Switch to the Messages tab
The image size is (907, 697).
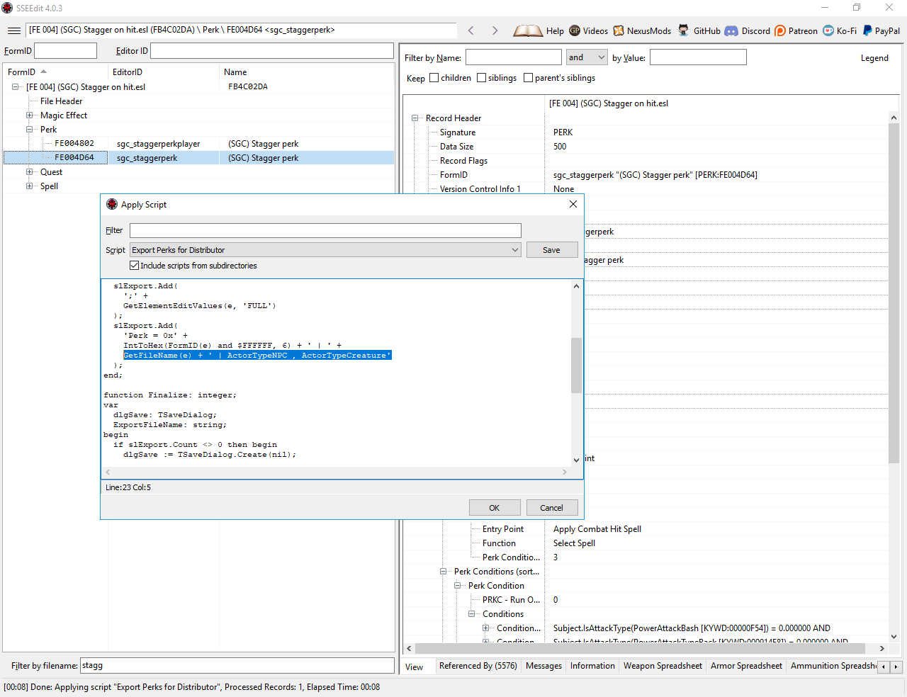coord(543,666)
